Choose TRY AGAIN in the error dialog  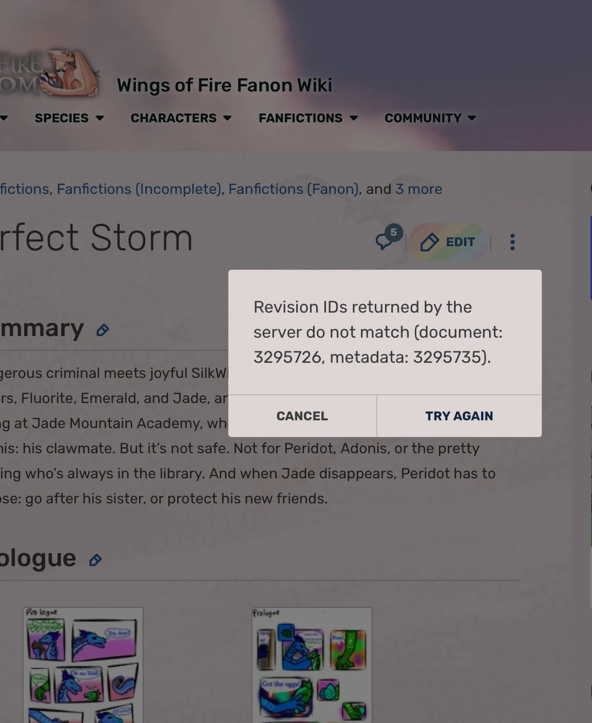(x=459, y=416)
